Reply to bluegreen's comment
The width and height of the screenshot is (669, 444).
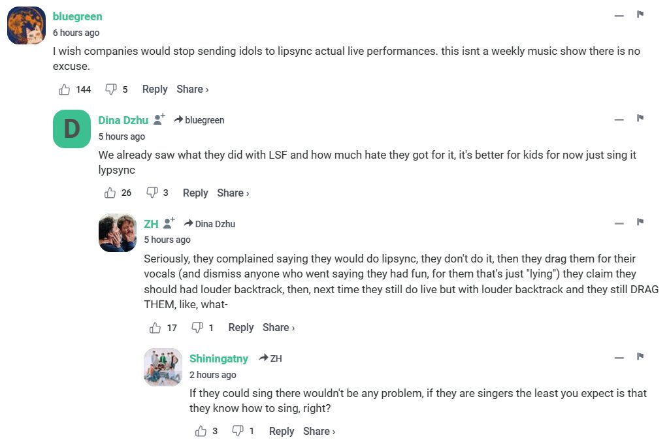pos(155,89)
